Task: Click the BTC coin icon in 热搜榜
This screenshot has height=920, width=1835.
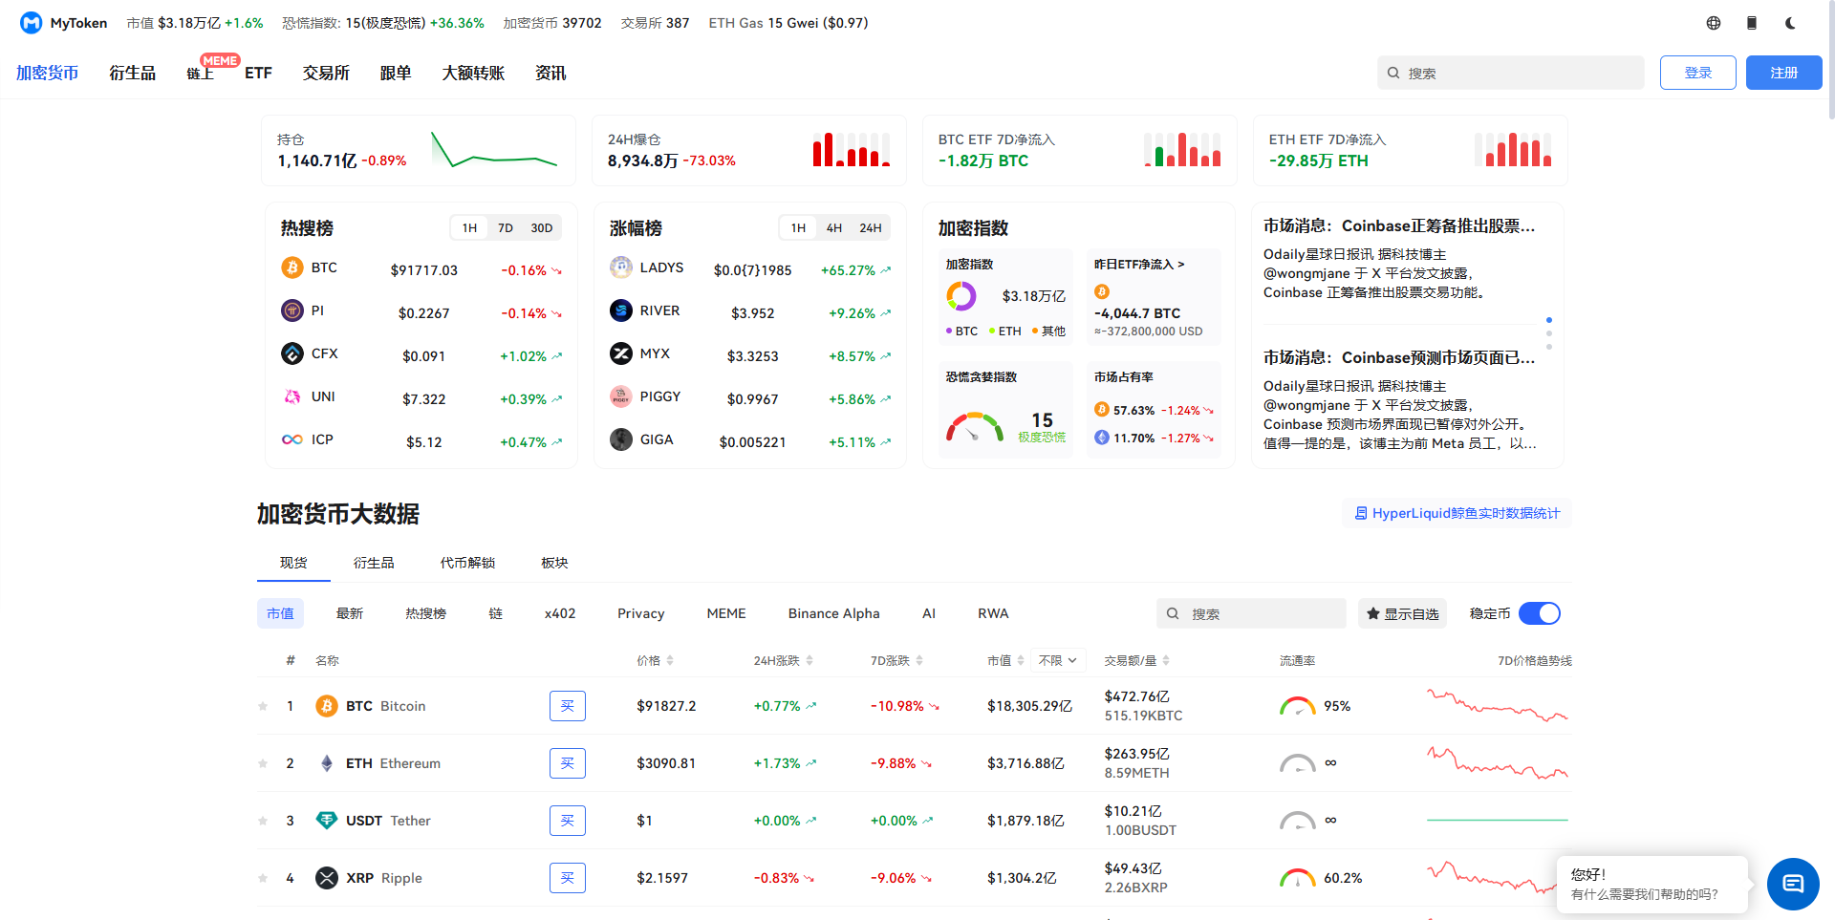Action: coord(292,267)
